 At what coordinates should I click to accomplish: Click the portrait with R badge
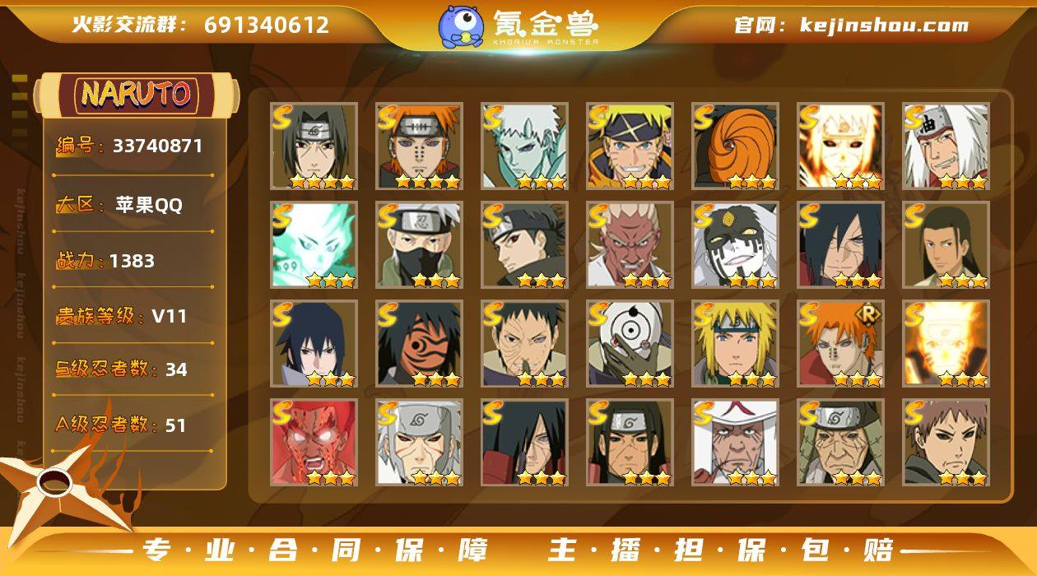click(840, 344)
